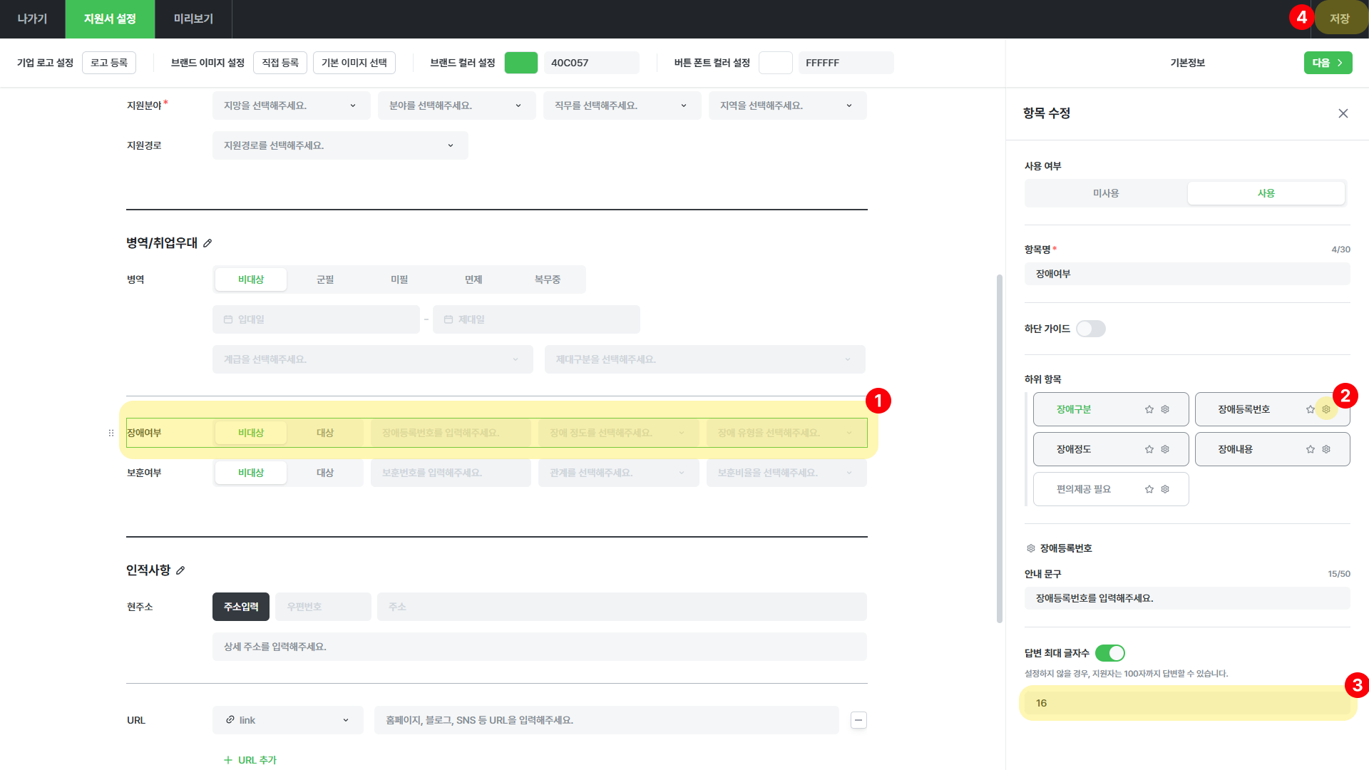Turn off 답변 최대 글자수 toggle
The height and width of the screenshot is (770, 1369).
pos(1109,653)
